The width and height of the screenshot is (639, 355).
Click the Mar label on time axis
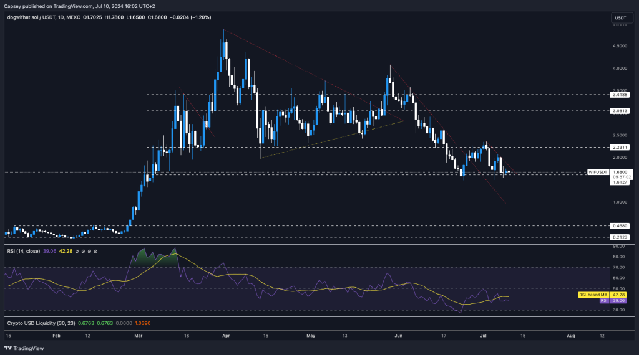click(139, 336)
